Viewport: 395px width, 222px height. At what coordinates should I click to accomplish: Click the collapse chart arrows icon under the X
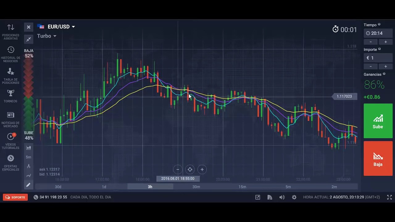(29, 39)
